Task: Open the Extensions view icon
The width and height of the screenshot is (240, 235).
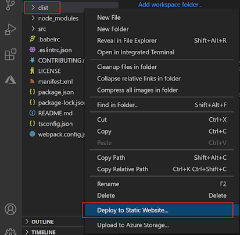Action: [10, 54]
